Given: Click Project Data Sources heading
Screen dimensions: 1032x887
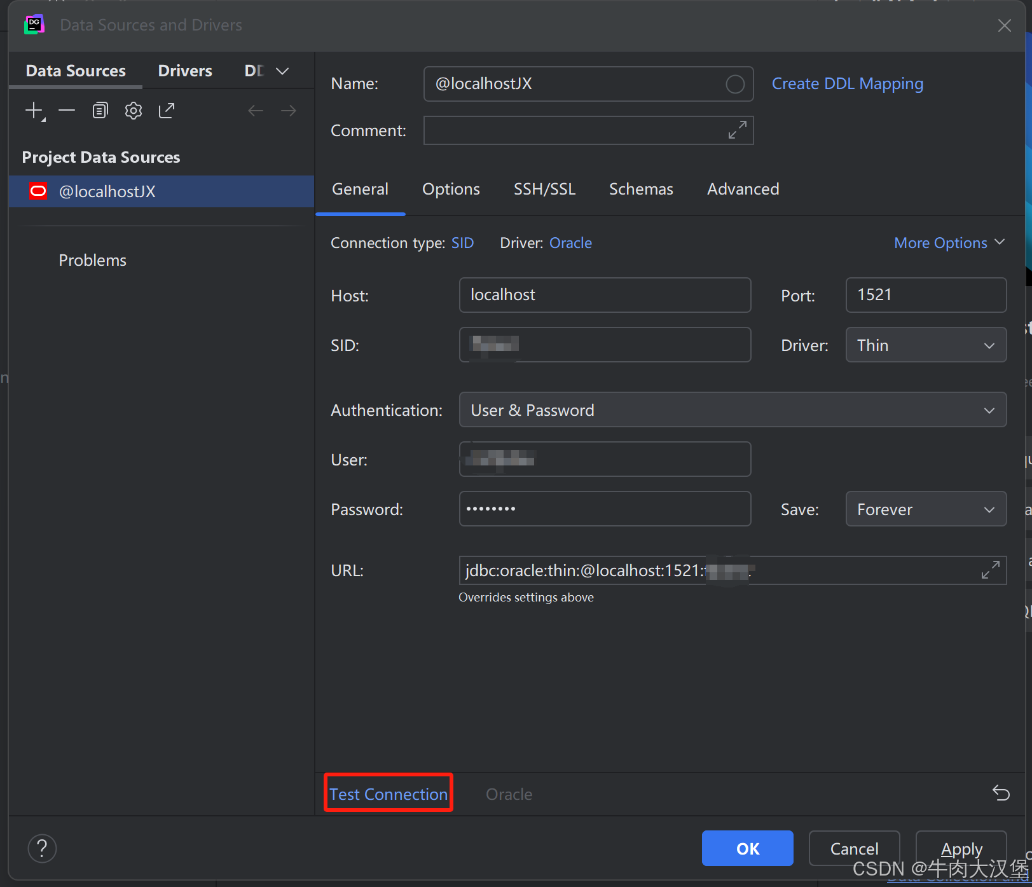Looking at the screenshot, I should [100, 157].
